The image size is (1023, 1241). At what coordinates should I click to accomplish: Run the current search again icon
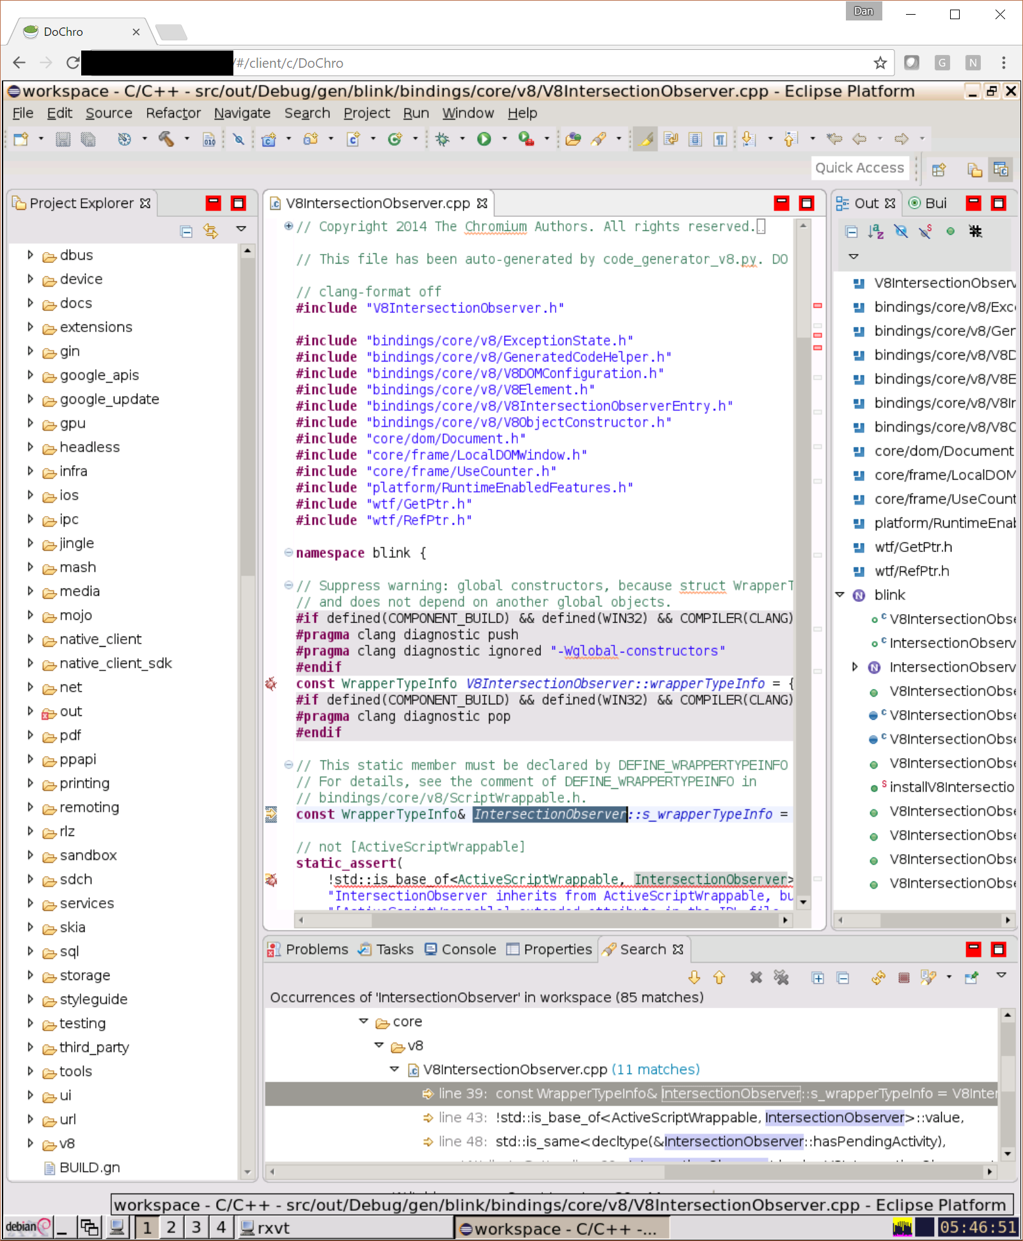879,977
